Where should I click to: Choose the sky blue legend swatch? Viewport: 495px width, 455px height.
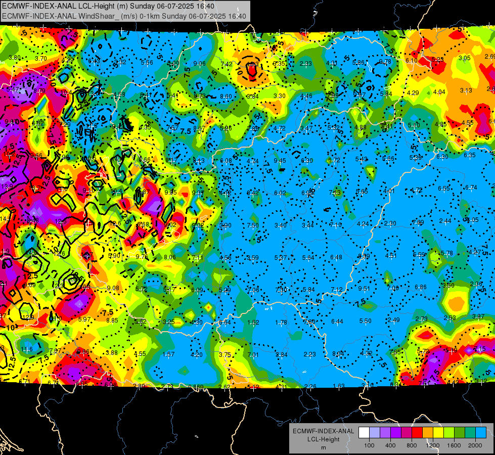coord(481,433)
